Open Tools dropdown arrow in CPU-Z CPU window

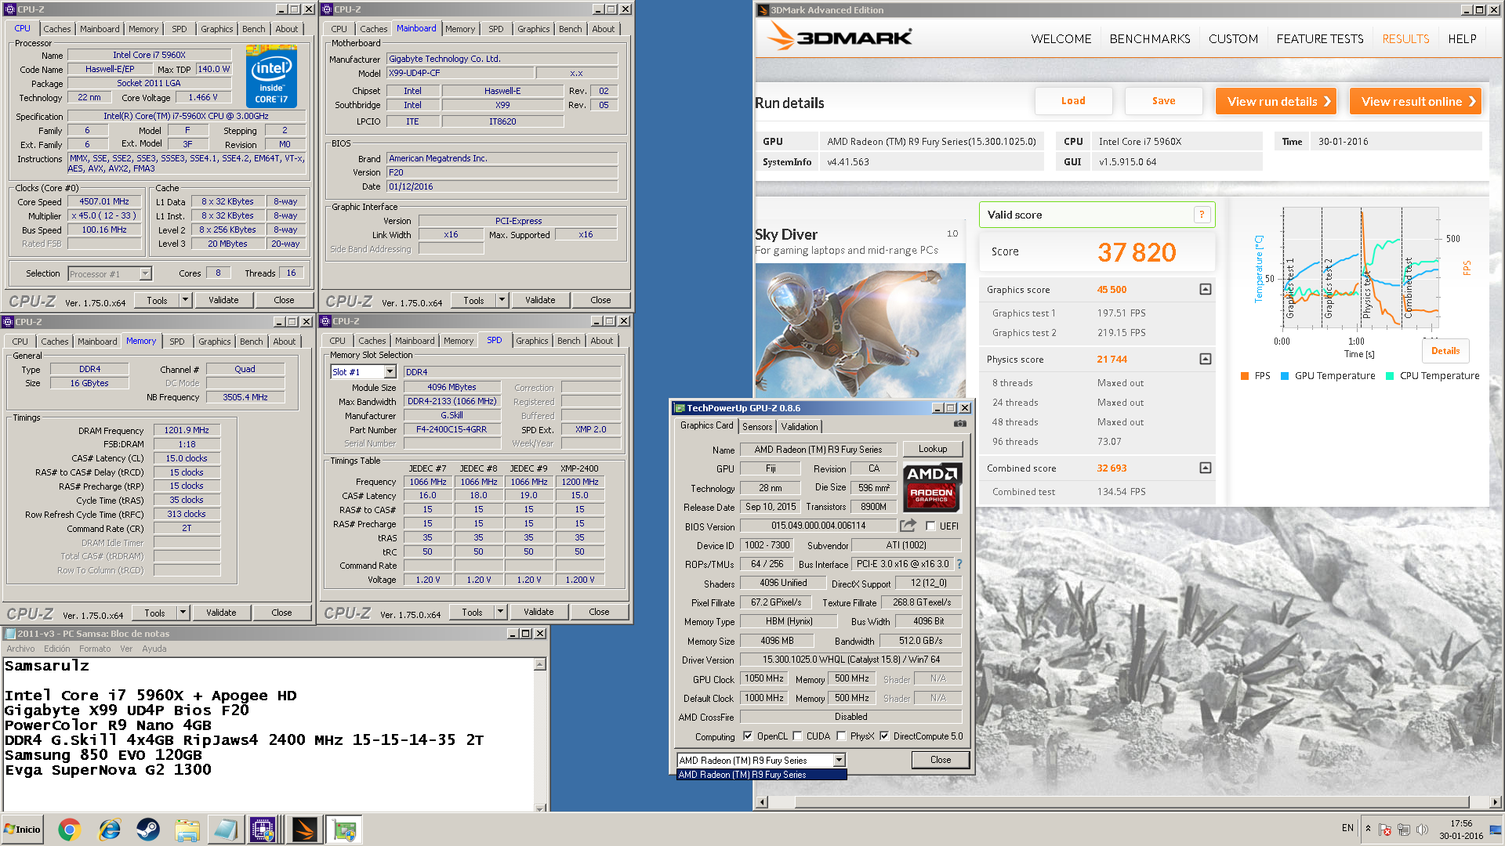coord(186,300)
